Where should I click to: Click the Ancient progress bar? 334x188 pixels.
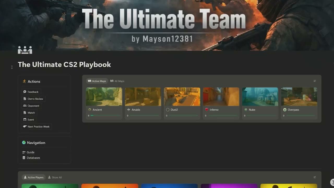[x=105, y=115]
